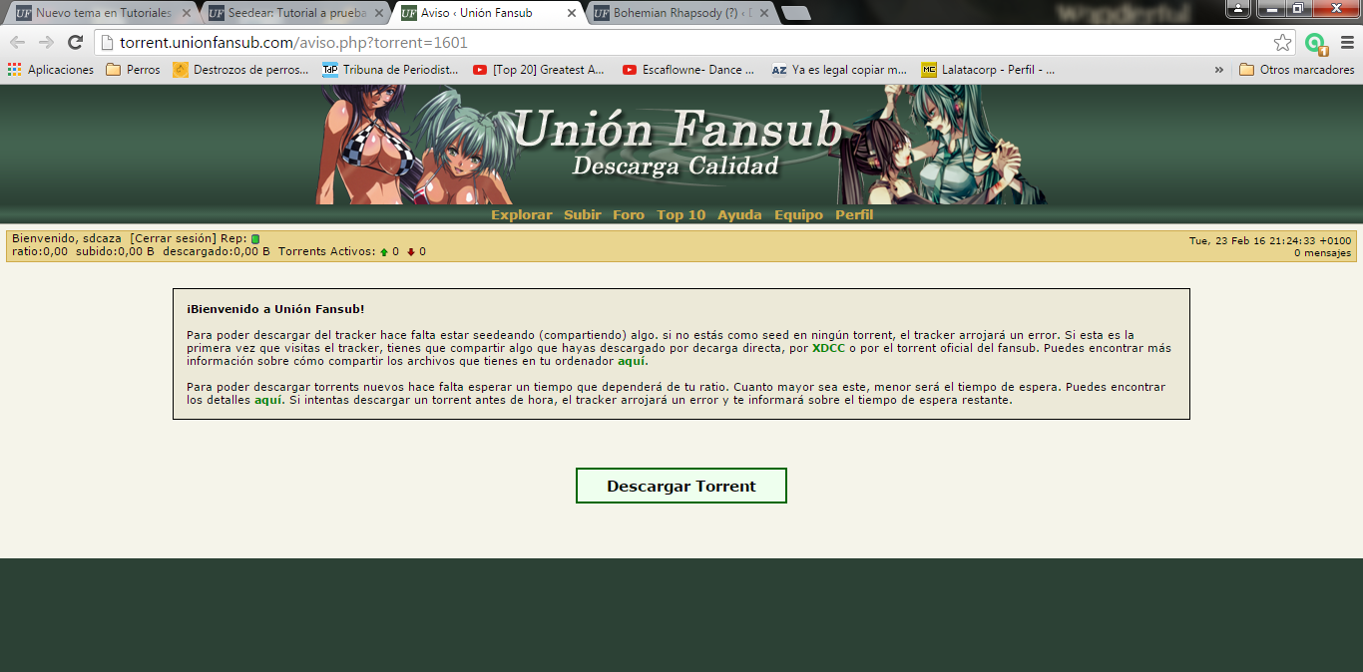1363x672 pixels.
Task: Open the Top 20 Greatest YouTube bookmark
Action: (539, 70)
